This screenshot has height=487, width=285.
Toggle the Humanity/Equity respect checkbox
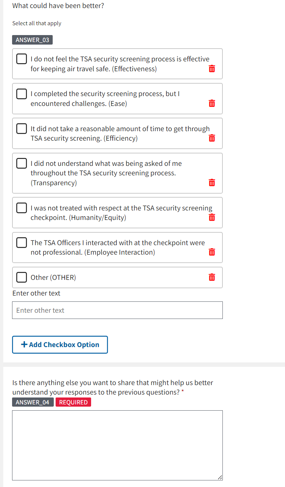point(22,208)
